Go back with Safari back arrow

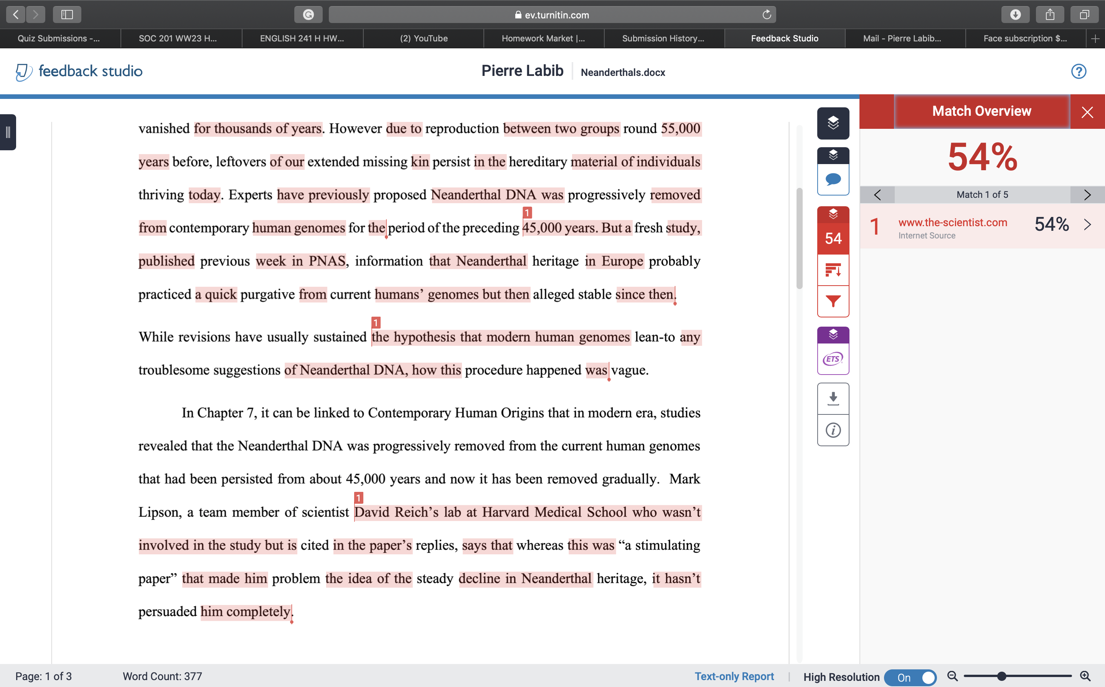pyautogui.click(x=16, y=15)
